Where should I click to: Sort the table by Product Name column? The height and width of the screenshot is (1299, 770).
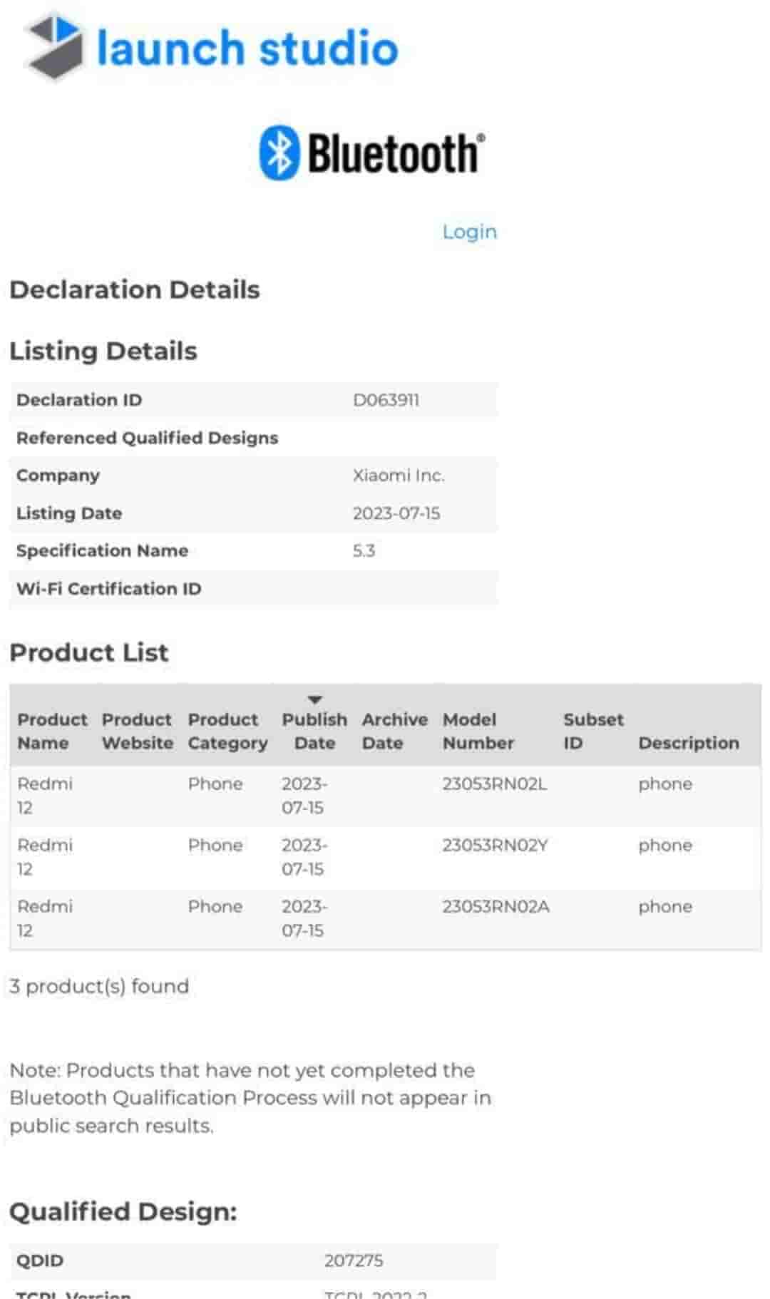point(51,731)
